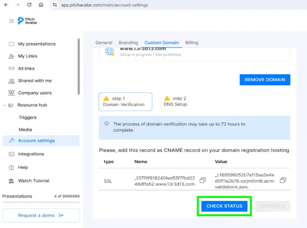Open Triggers under Resource hub

coord(27,117)
